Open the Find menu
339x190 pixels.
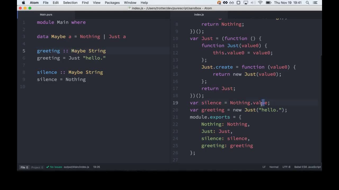tap(85, 3)
